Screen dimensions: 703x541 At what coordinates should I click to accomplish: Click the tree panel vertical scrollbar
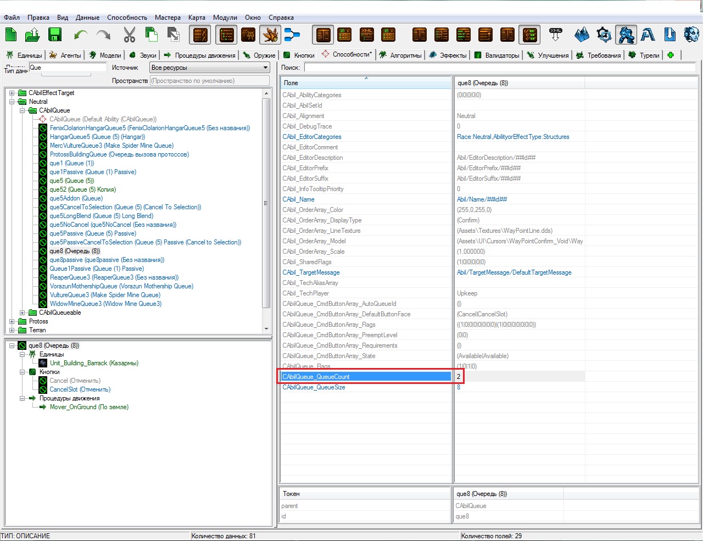point(267,211)
